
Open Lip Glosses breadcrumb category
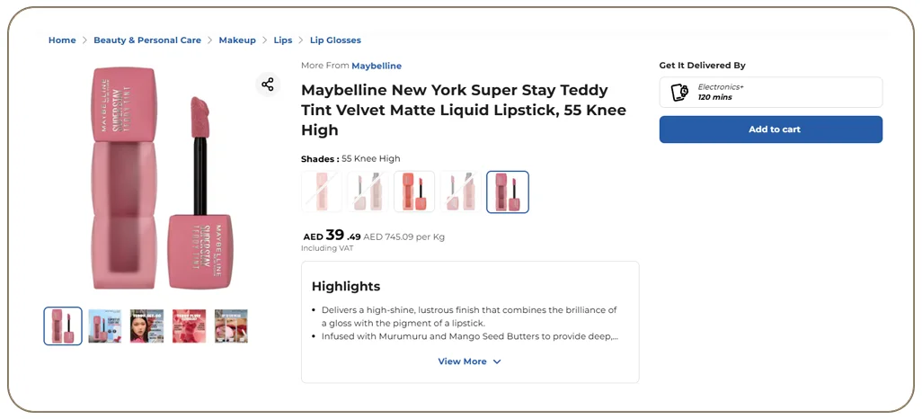coord(335,40)
